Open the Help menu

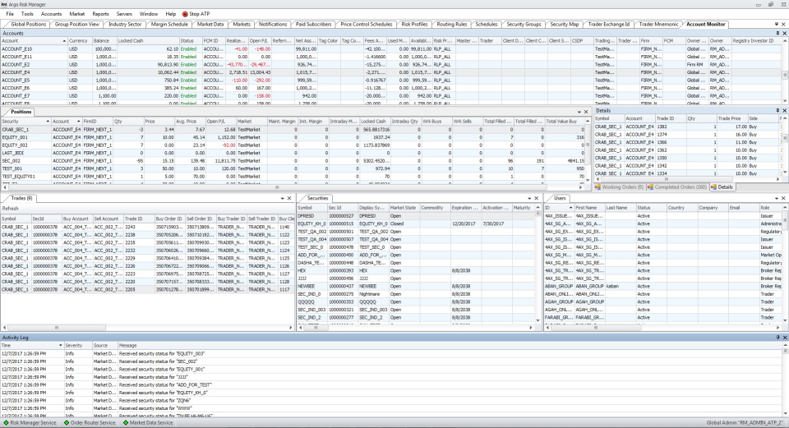point(171,14)
